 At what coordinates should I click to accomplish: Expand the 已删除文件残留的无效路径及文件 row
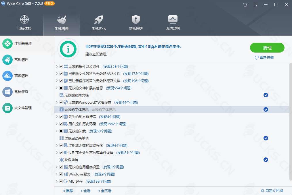click(57, 74)
